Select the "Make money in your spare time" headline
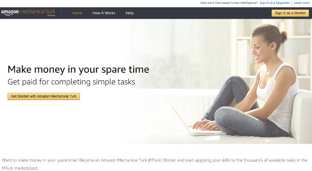The height and width of the screenshot is (171, 312). coord(78,70)
